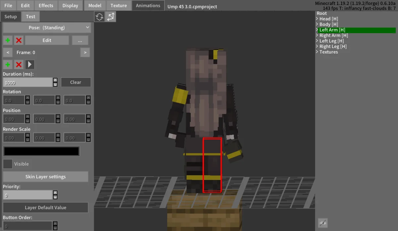The width and height of the screenshot is (398, 231).
Task: Click the Edit animation button
Action: (x=47, y=40)
